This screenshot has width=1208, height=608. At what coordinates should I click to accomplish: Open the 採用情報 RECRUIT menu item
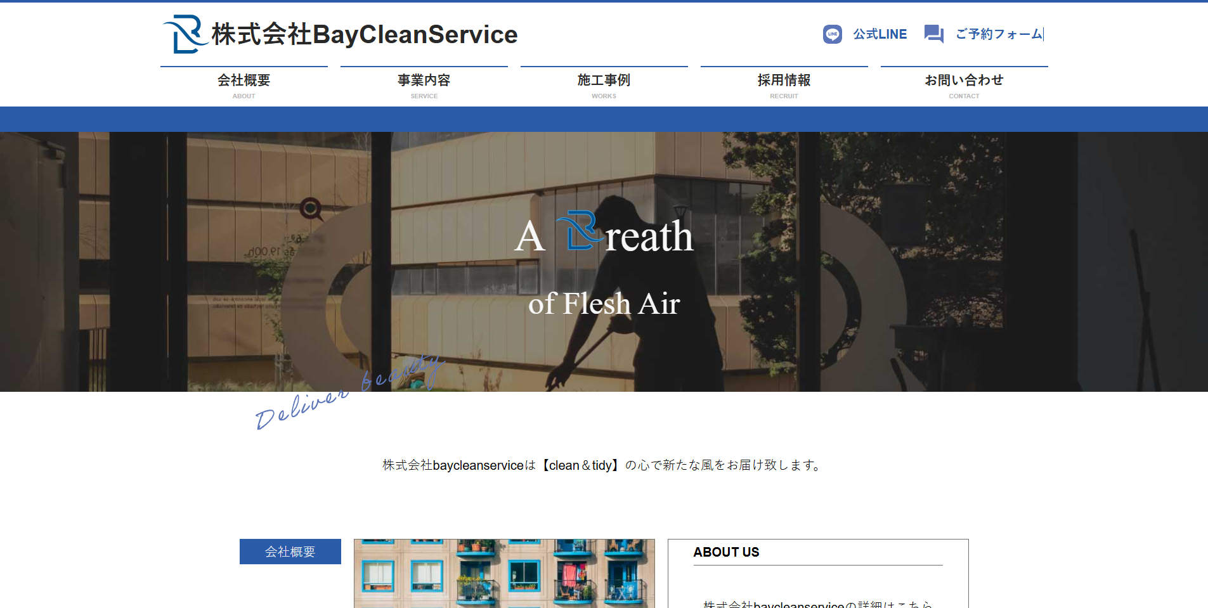[x=784, y=86]
